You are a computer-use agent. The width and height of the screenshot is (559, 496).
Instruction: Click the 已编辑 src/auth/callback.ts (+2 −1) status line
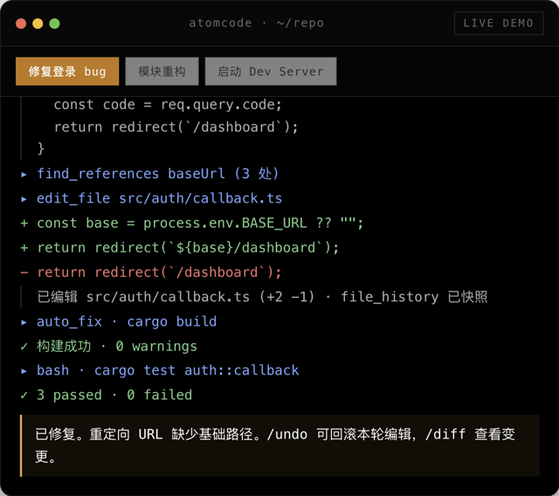tap(262, 297)
